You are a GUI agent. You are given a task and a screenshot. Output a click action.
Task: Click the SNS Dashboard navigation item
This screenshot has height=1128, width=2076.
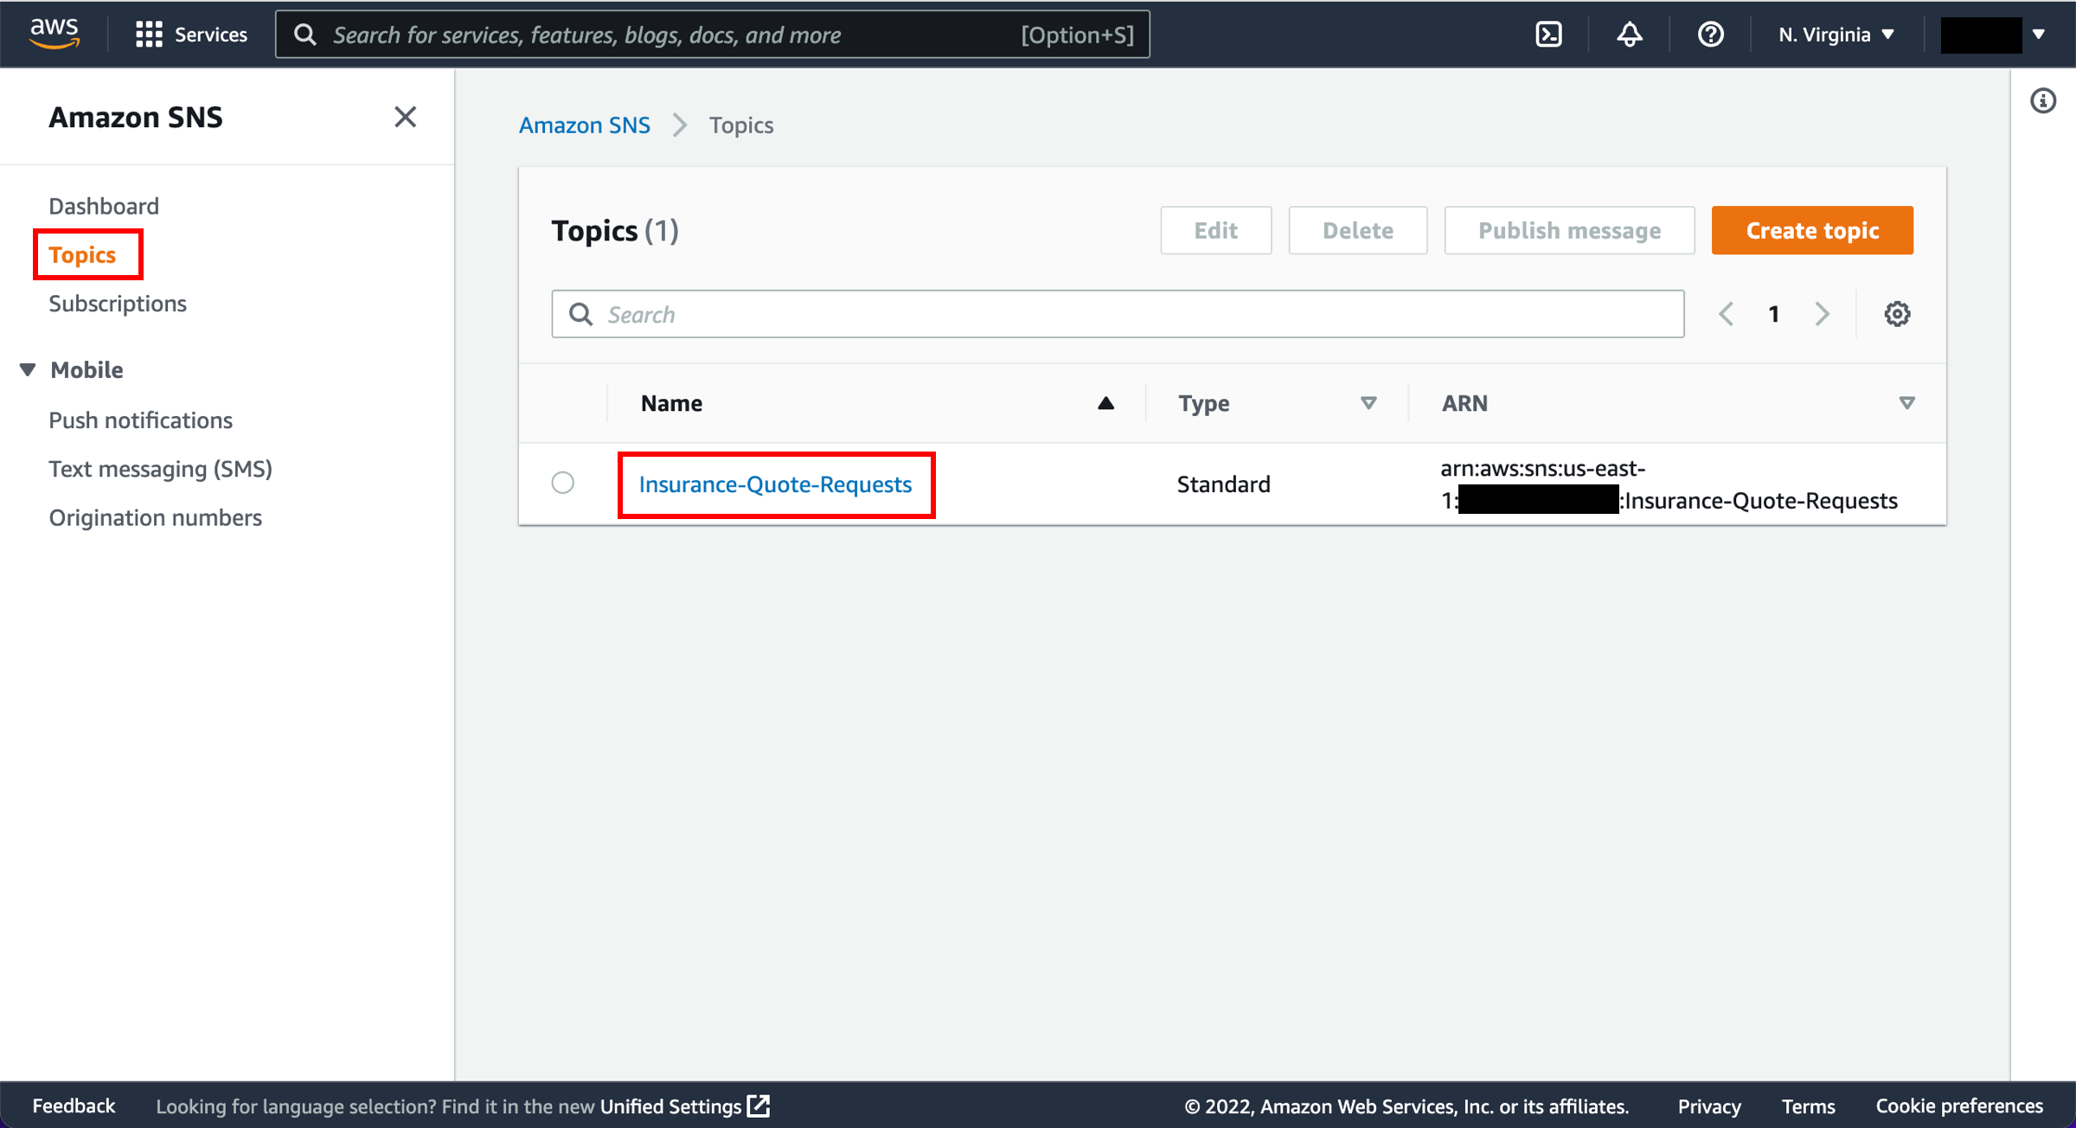(104, 204)
